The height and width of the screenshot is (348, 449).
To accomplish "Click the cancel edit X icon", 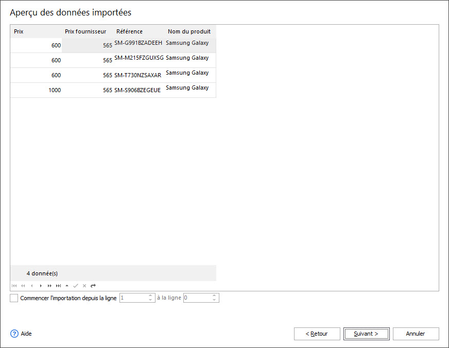I will tap(84, 286).
